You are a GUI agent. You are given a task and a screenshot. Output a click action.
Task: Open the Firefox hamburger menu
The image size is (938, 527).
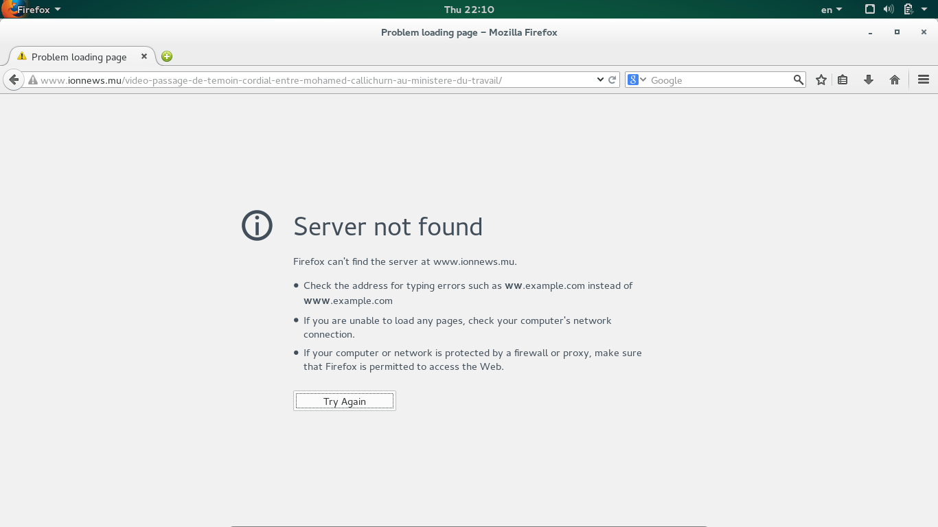click(924, 80)
